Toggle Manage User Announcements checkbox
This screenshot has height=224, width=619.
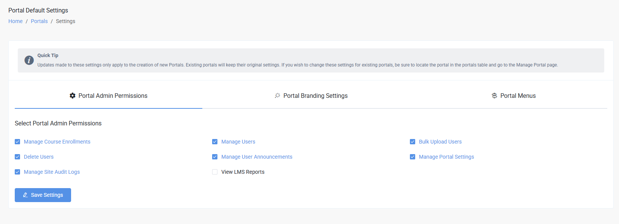[x=215, y=157]
